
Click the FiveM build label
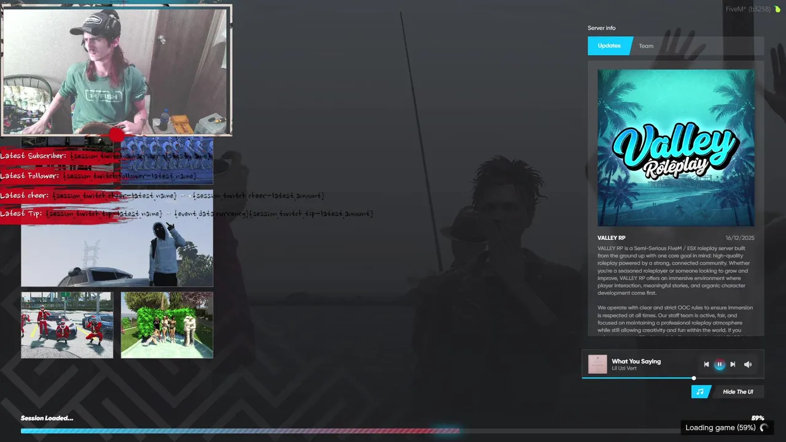[748, 9]
